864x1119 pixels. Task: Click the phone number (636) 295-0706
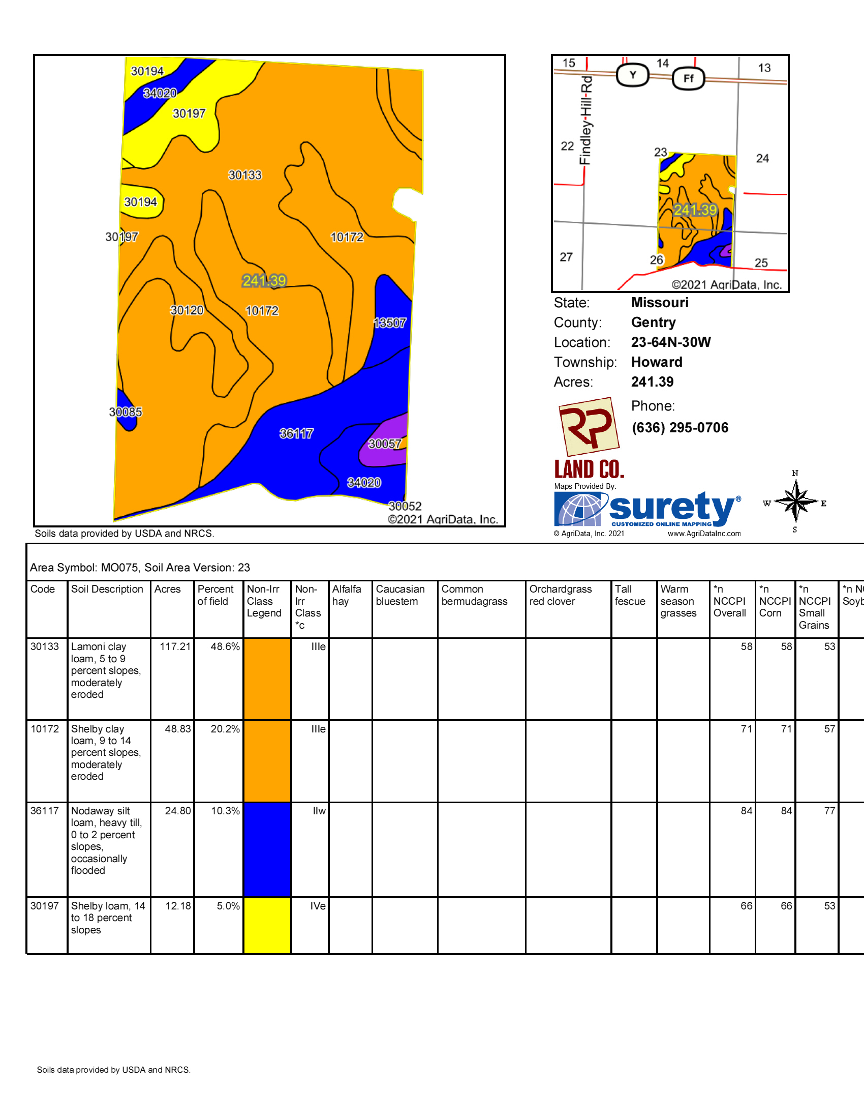(x=680, y=428)
